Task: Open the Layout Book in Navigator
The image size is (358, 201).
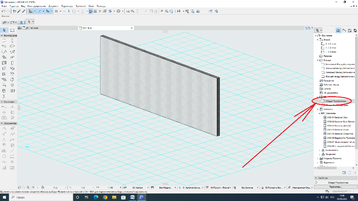Action: (350, 31)
